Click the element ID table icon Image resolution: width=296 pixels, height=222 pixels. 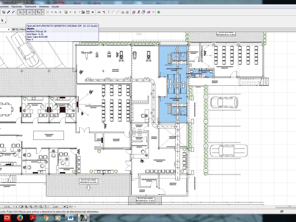(88, 12)
